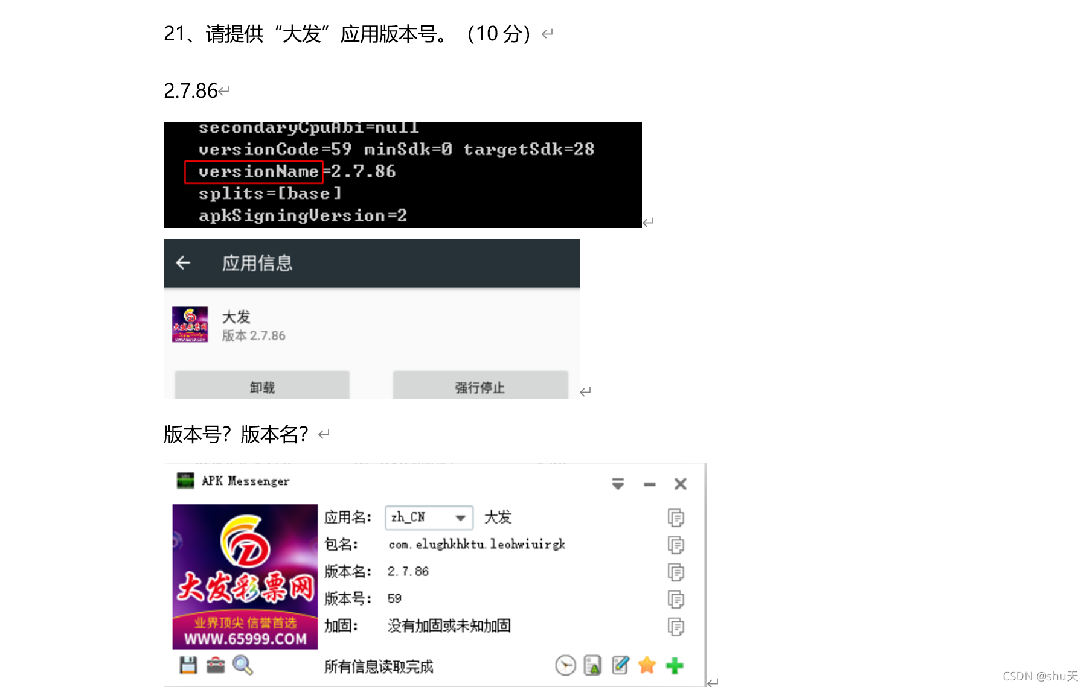Click the targetSdk=28 text in terminal
Viewport: 1087px width, 687px height.
[528, 149]
